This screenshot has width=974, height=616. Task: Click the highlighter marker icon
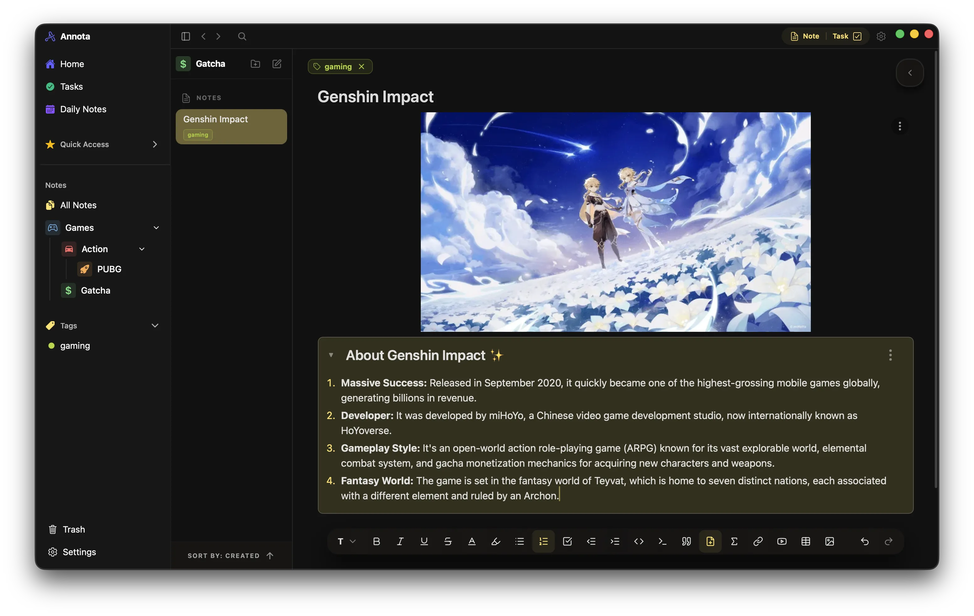click(495, 541)
